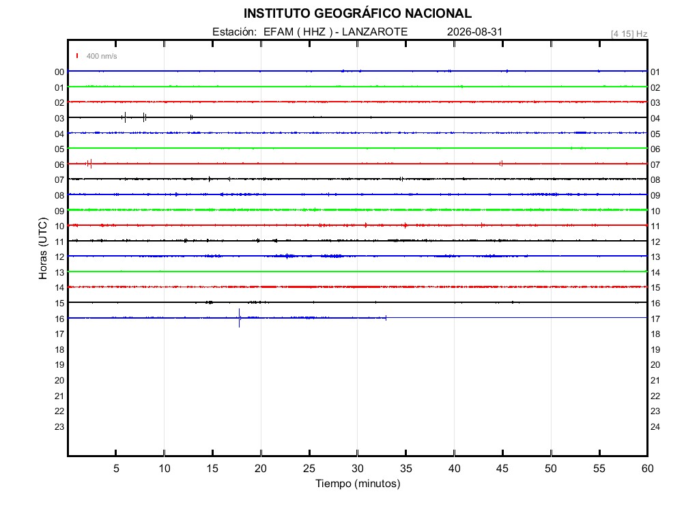Click minute label 15 on the Tiempo axis
This screenshot has height=524, width=699.
tap(213, 469)
